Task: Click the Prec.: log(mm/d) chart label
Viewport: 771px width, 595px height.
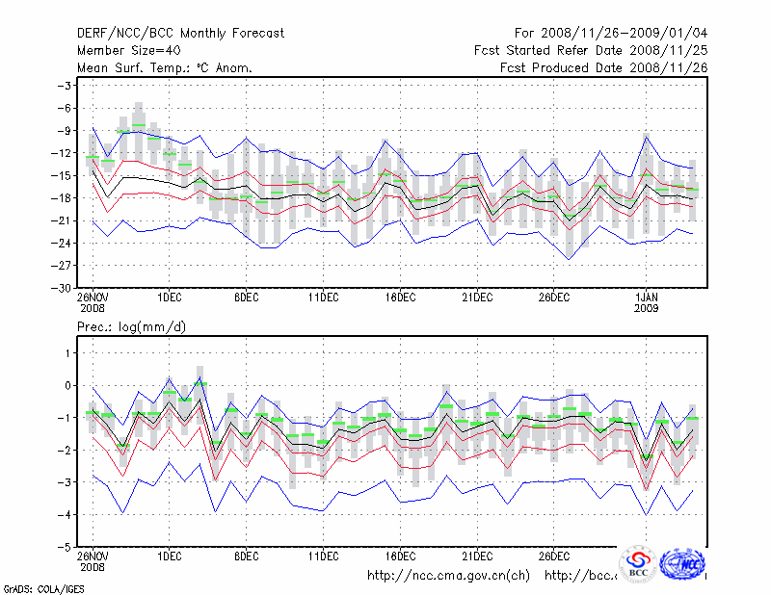Action: [x=131, y=327]
